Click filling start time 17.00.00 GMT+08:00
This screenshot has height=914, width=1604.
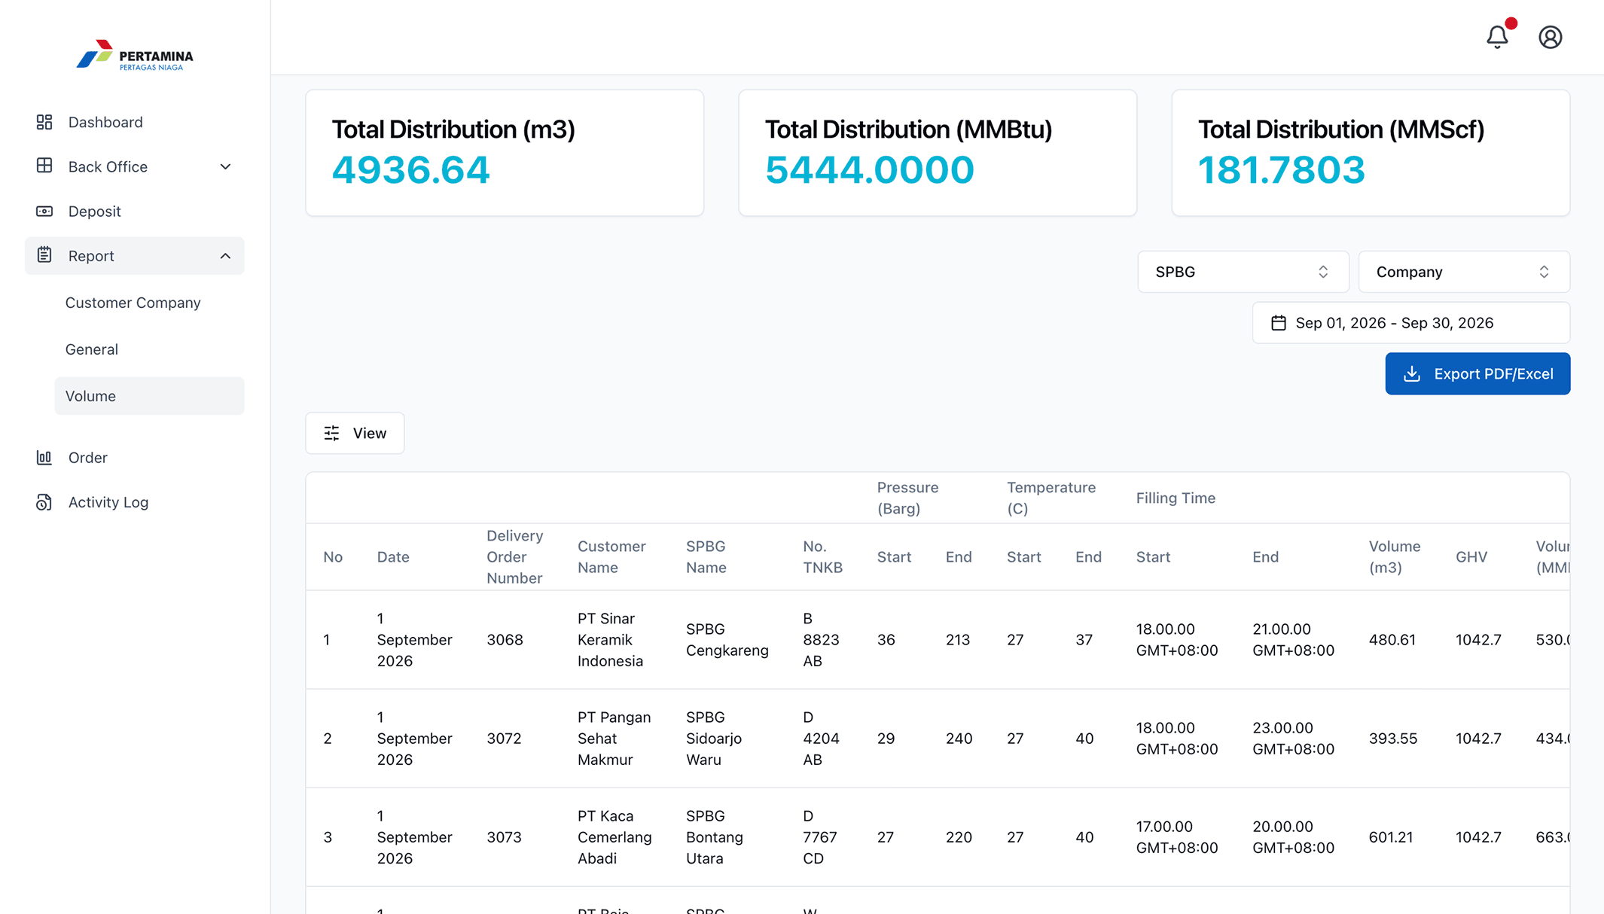[1176, 837]
